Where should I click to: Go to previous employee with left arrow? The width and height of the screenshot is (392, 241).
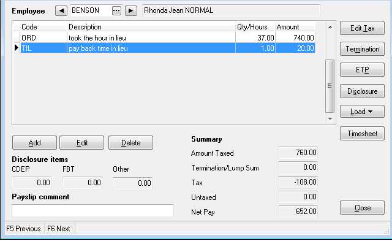click(x=61, y=11)
